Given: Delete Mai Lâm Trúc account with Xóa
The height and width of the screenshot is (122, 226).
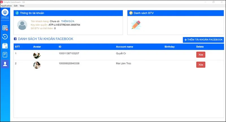Looking at the screenshot, I should 201,65.
